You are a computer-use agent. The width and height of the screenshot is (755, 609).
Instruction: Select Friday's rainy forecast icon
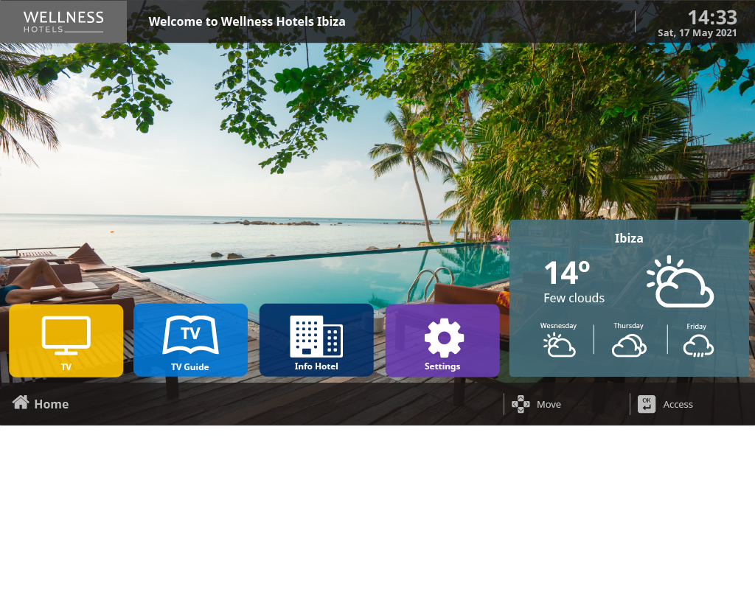tap(697, 346)
